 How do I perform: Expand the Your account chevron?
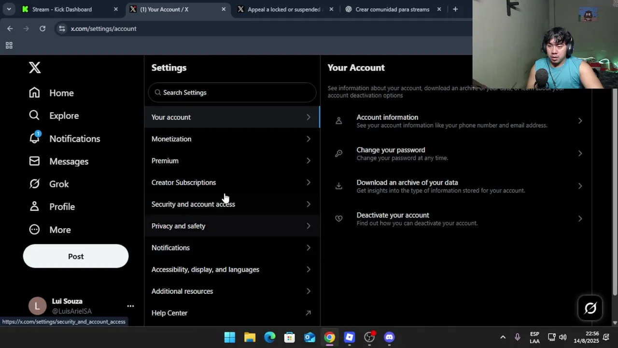309,117
